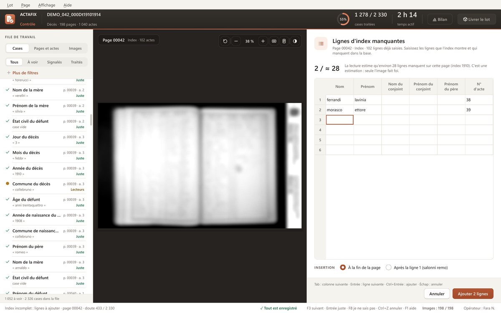Click Nom du conjoint column header
501x313 pixels.
pos(395,86)
